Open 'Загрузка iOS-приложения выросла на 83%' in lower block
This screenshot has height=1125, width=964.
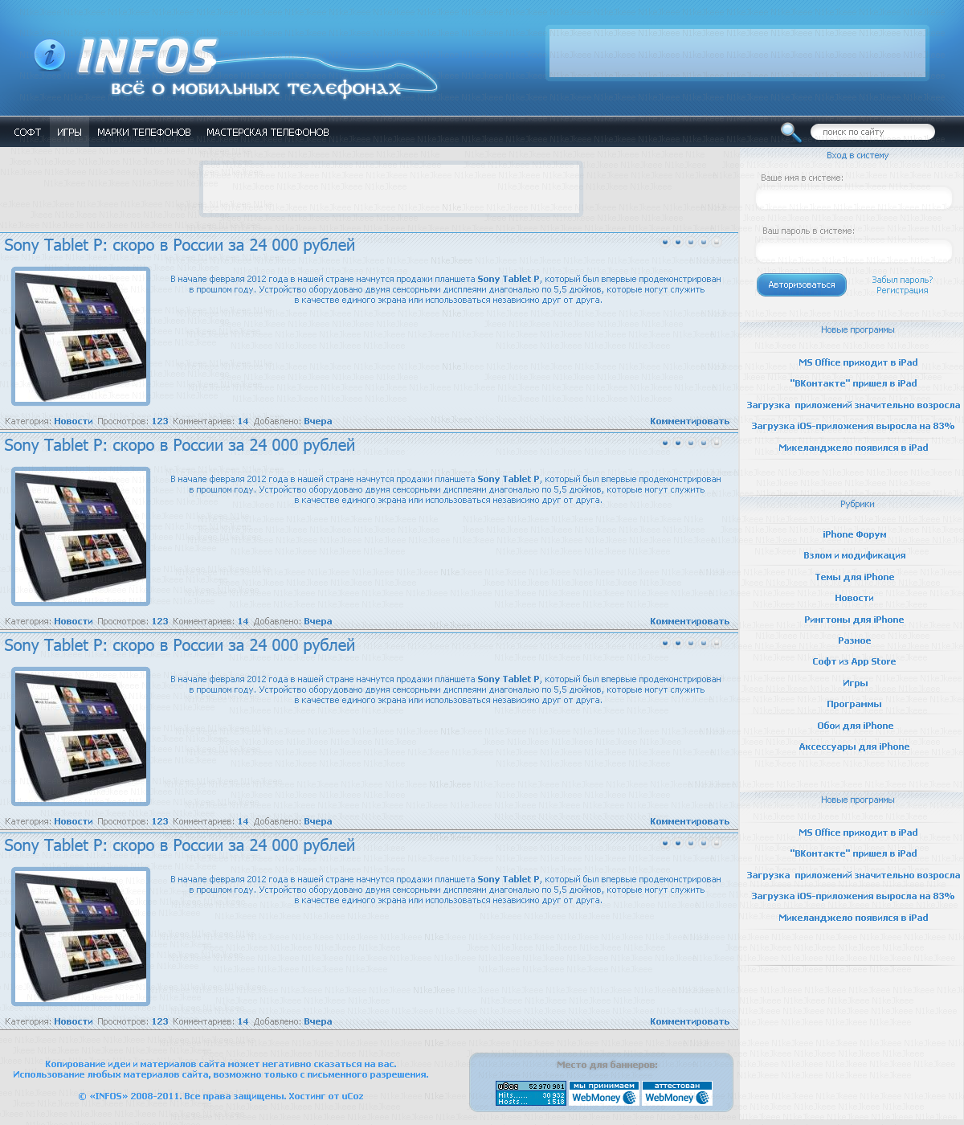point(853,896)
